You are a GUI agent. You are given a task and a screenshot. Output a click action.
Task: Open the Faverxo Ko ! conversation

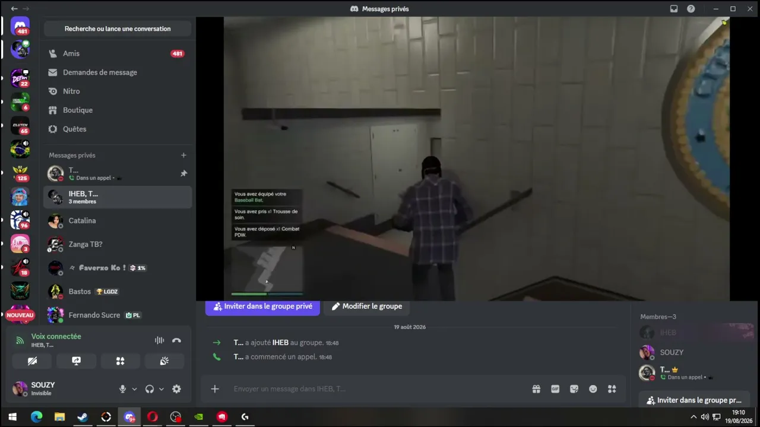[118, 268]
